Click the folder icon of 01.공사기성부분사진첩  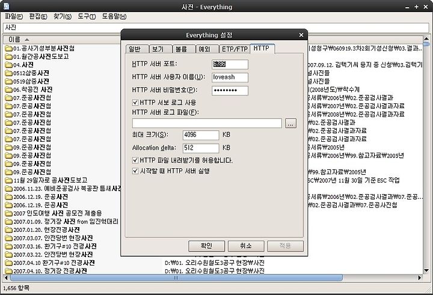click(x=8, y=49)
